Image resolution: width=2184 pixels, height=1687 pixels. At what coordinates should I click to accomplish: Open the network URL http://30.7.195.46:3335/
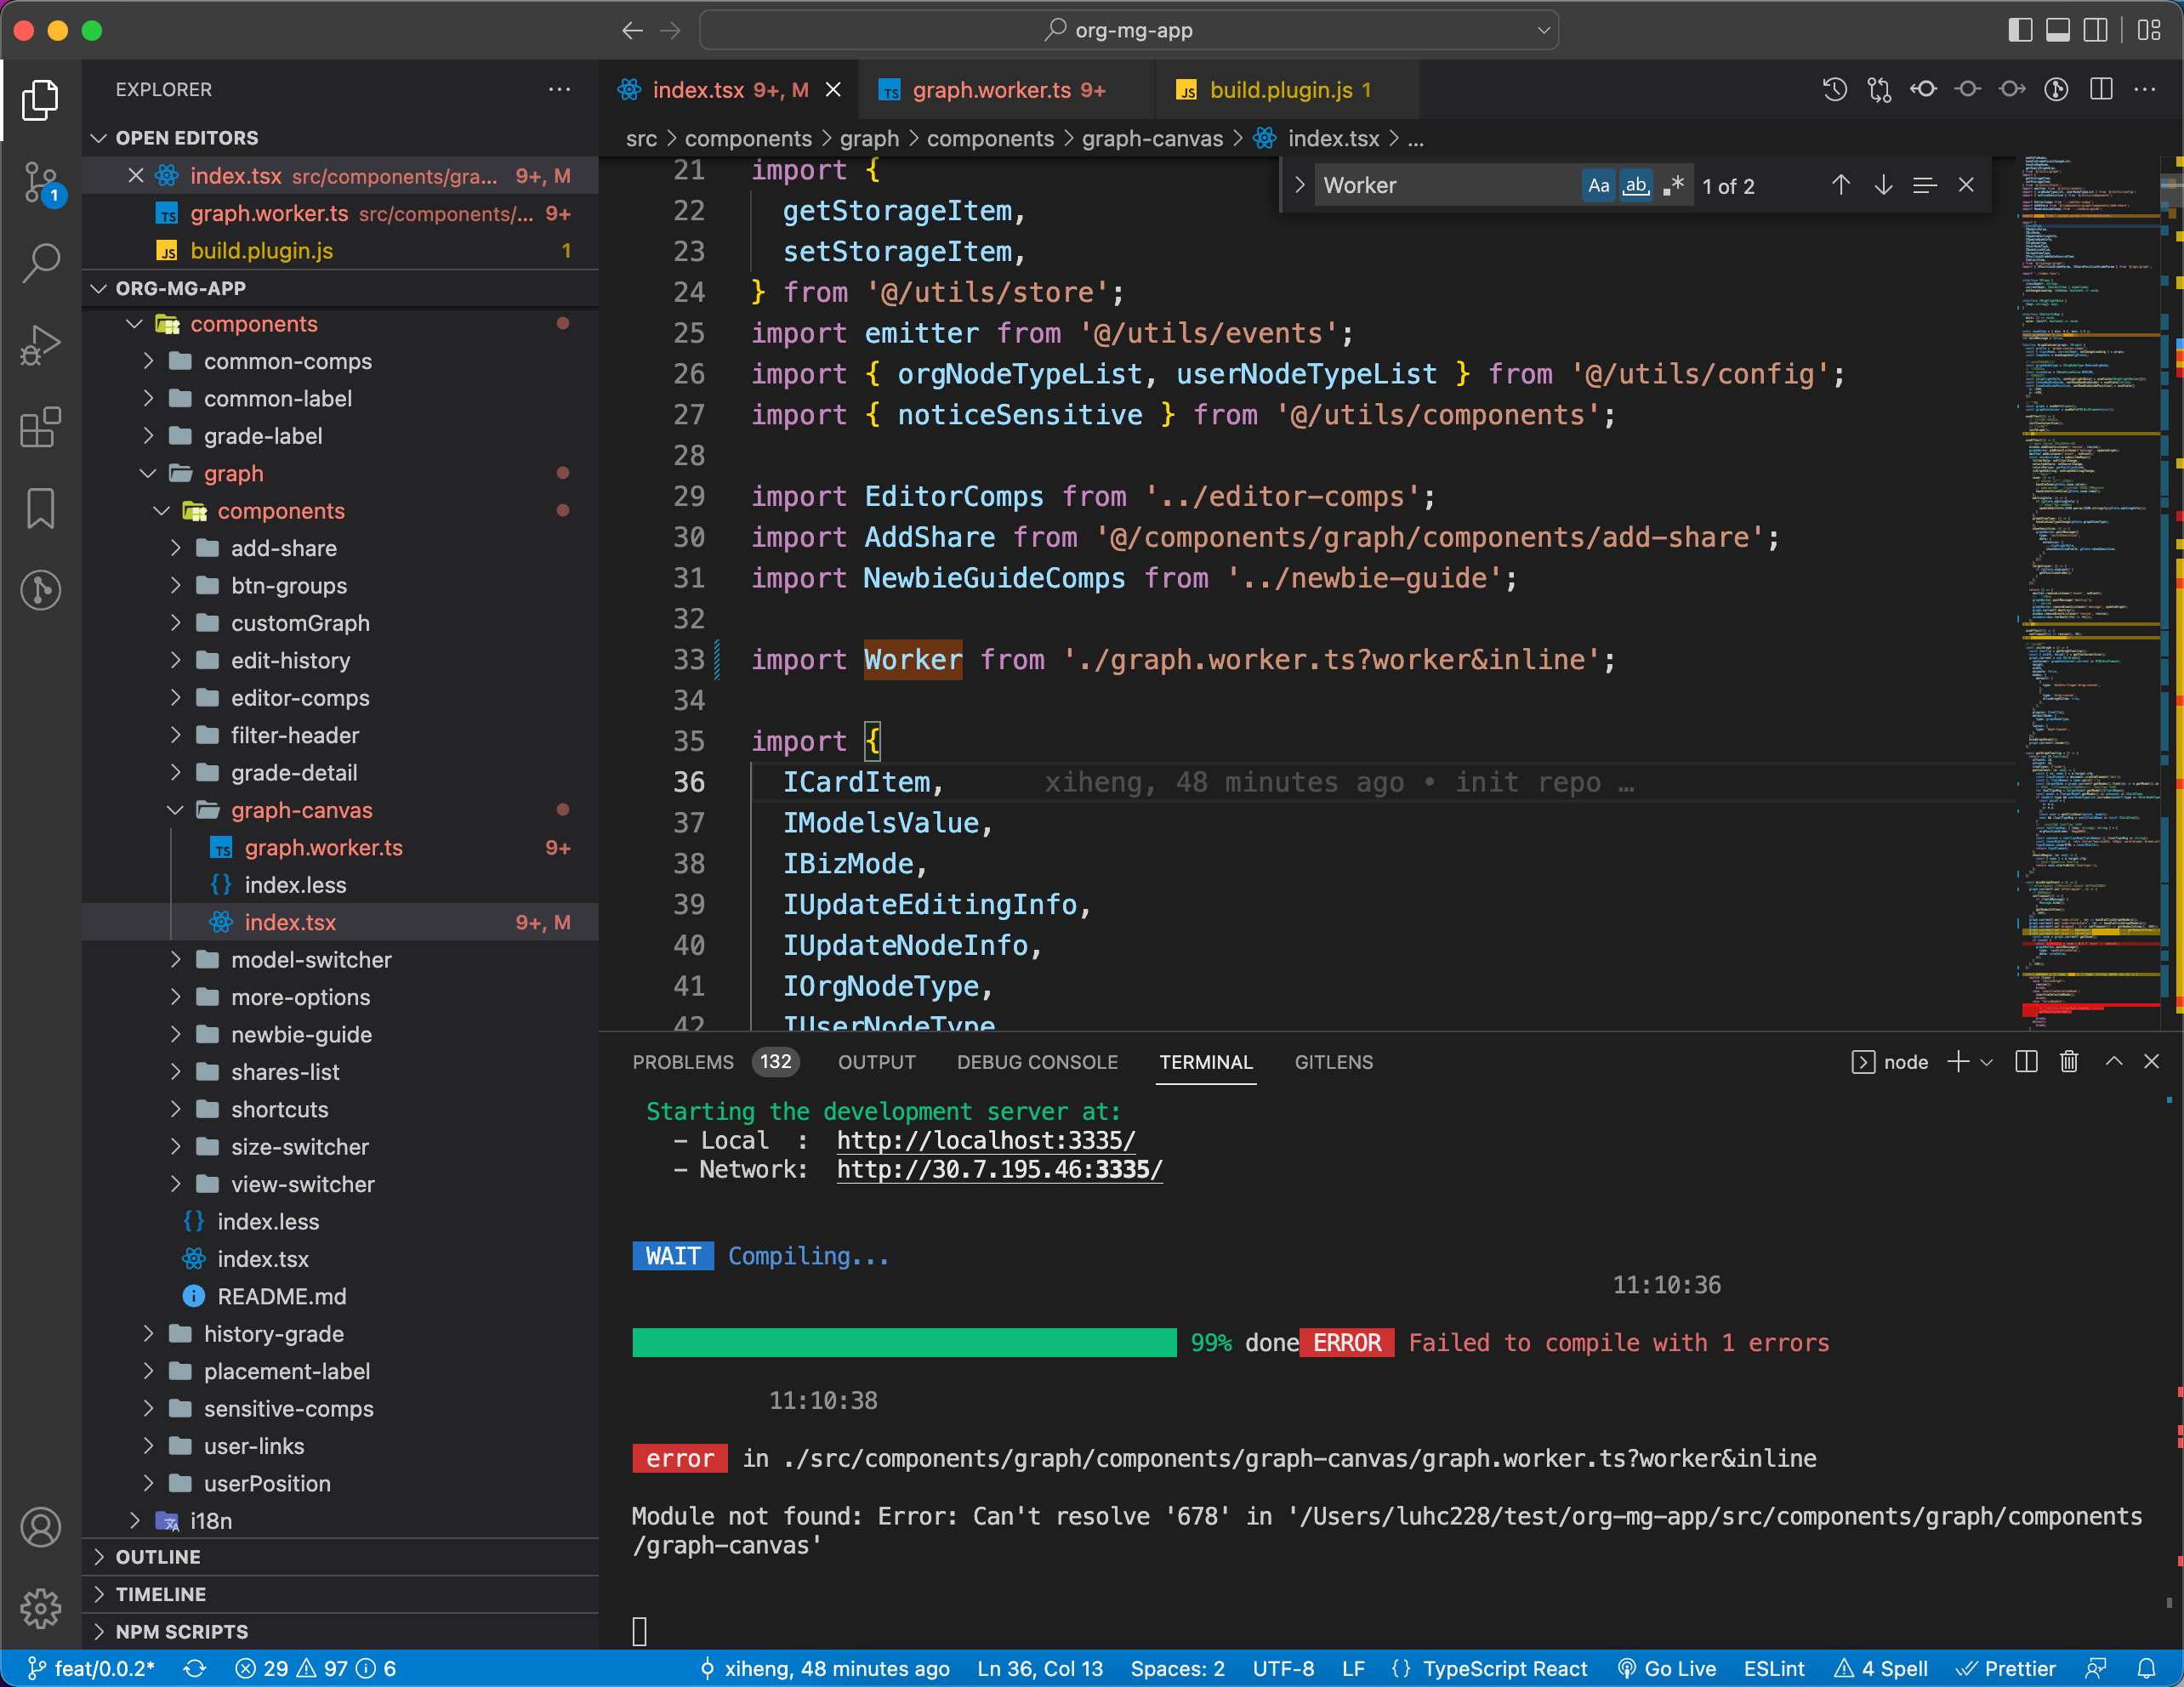tap(999, 1169)
